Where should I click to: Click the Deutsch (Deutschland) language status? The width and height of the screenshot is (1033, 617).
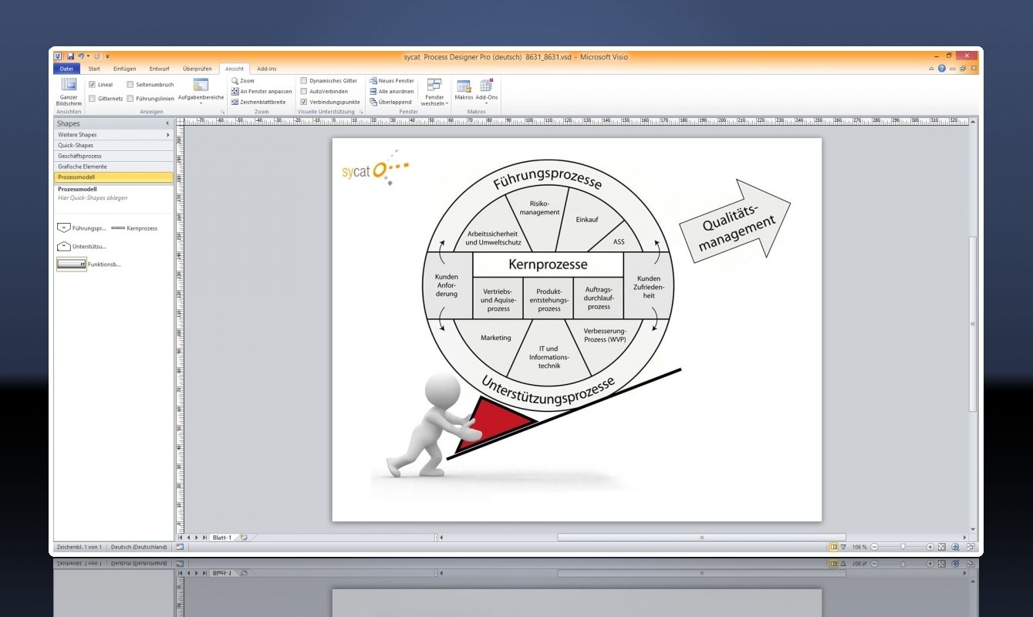click(139, 547)
